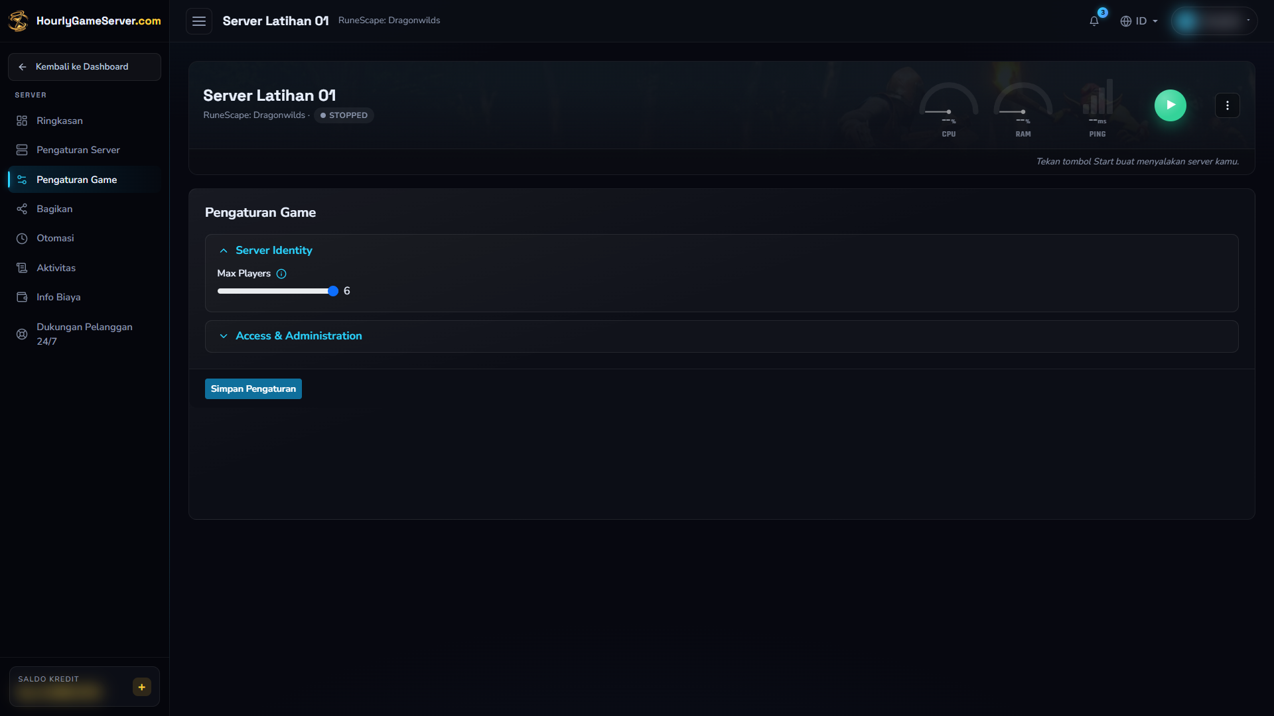
Task: Open Pengaturan Server in the sidebar
Action: click(x=84, y=150)
